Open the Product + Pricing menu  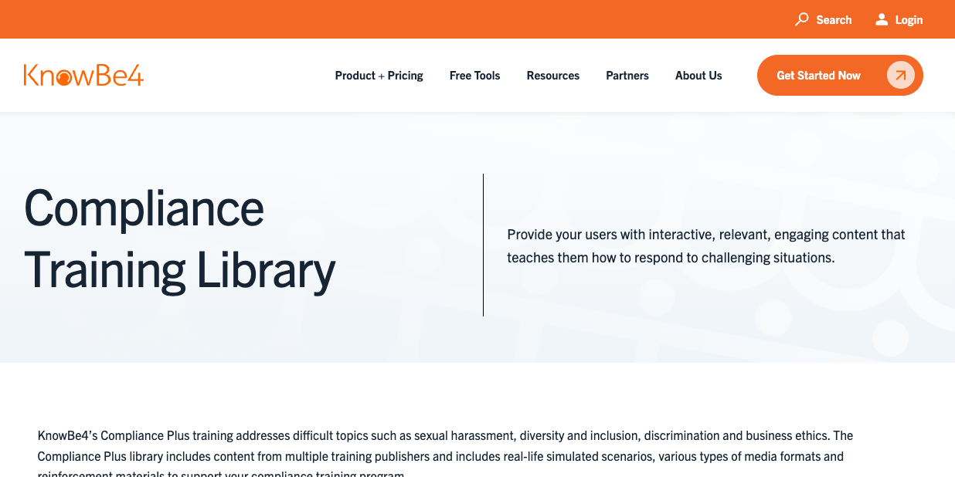pos(379,75)
